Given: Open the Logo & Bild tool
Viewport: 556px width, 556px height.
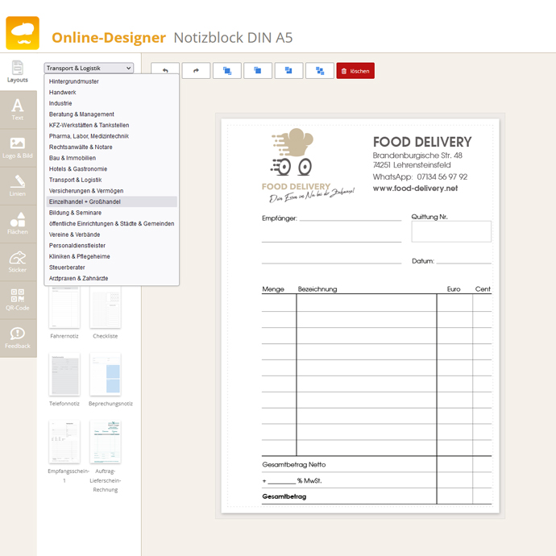Looking at the screenshot, I should pyautogui.click(x=18, y=147).
